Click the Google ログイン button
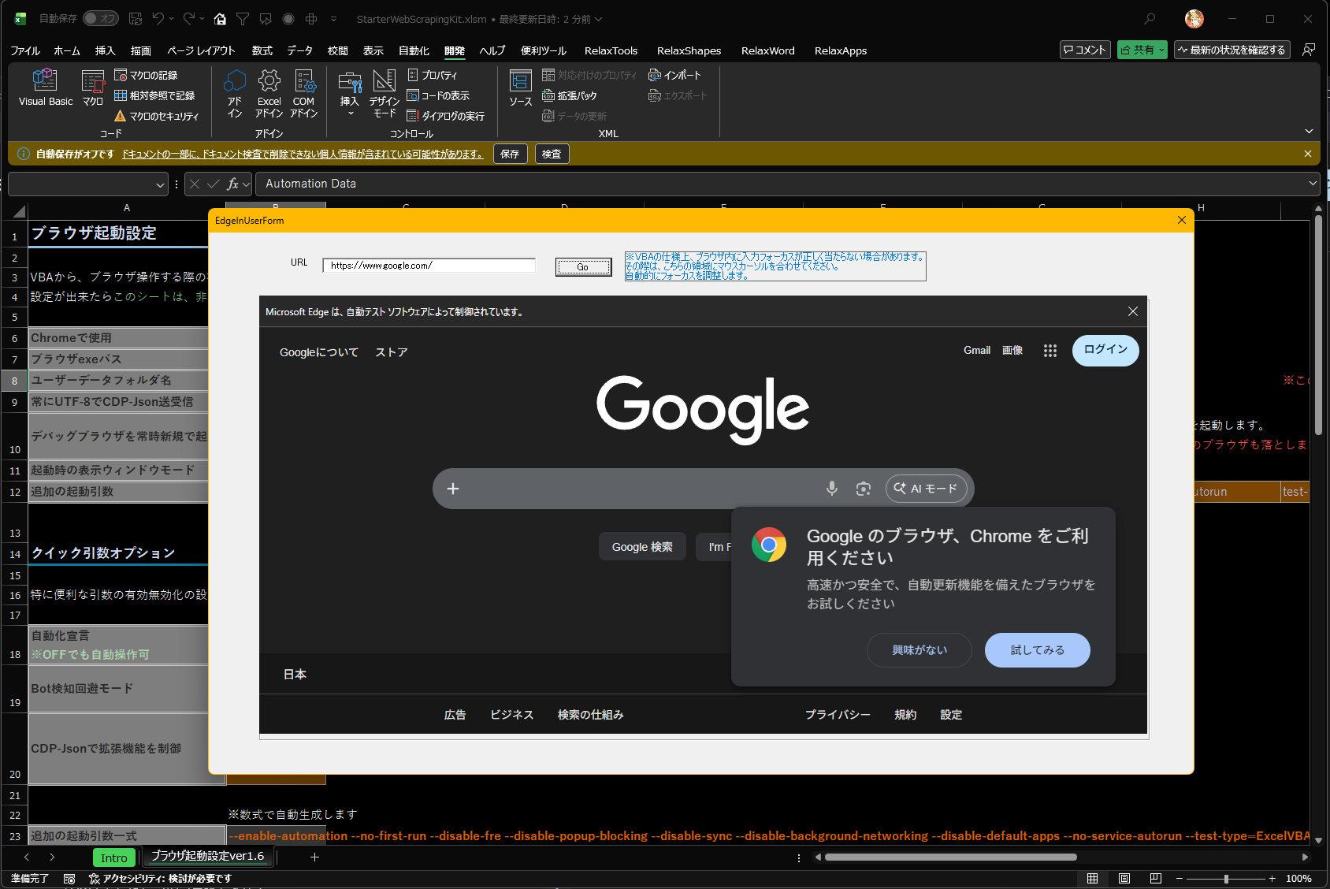This screenshot has width=1330, height=889. tap(1105, 350)
